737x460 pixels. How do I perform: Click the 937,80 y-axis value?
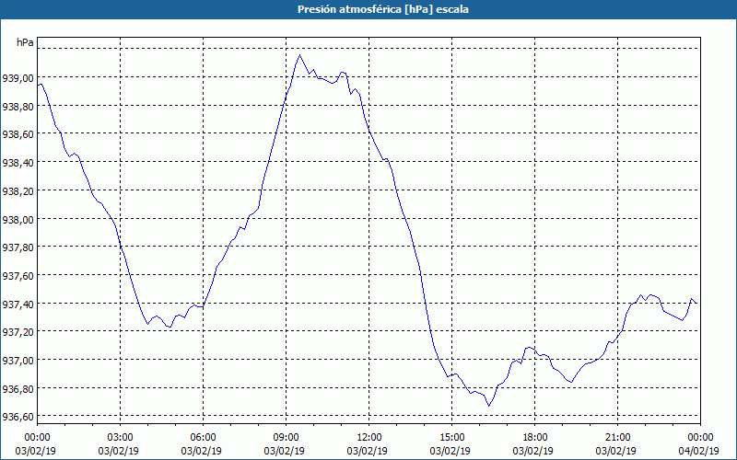click(x=18, y=247)
